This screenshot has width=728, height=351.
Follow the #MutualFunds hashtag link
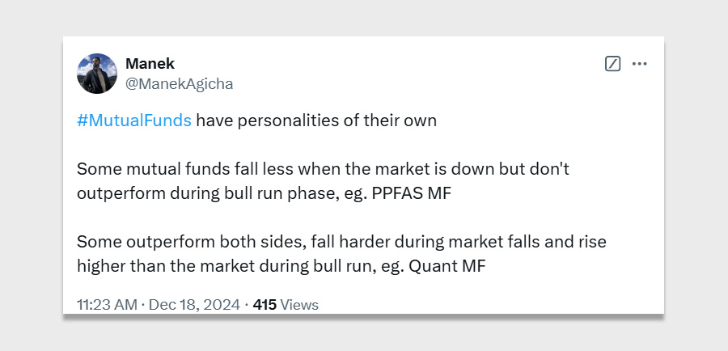click(x=134, y=121)
